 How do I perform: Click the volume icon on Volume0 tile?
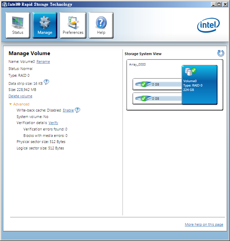tap(190, 72)
